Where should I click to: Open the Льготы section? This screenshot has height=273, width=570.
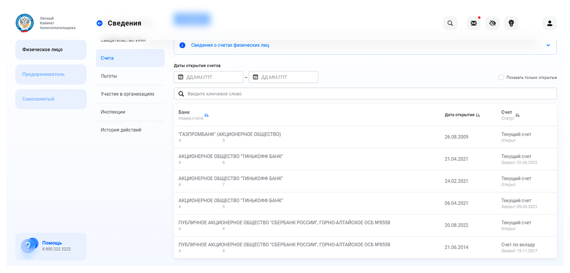(x=130, y=76)
